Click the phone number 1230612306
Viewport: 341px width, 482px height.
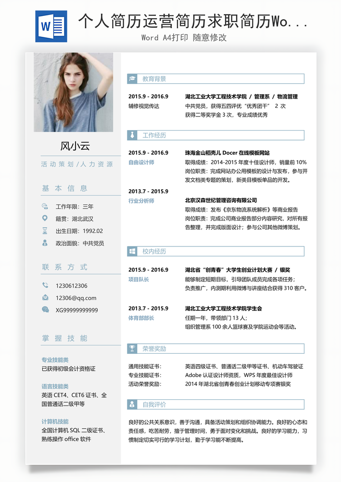(71, 286)
